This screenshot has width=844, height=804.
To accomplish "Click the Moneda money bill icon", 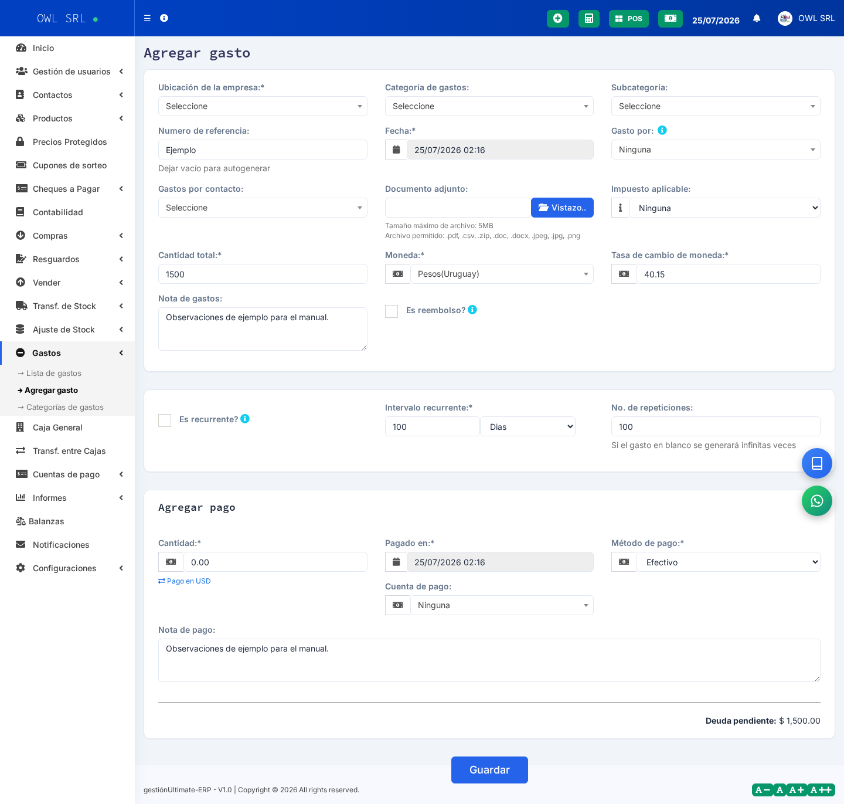I will pyautogui.click(x=398, y=274).
